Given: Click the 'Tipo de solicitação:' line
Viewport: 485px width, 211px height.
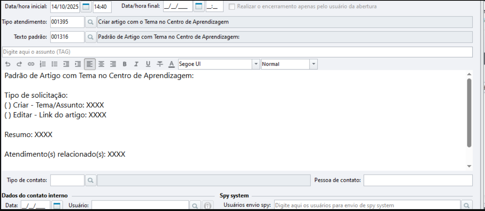Looking at the screenshot, I should click(36, 95).
